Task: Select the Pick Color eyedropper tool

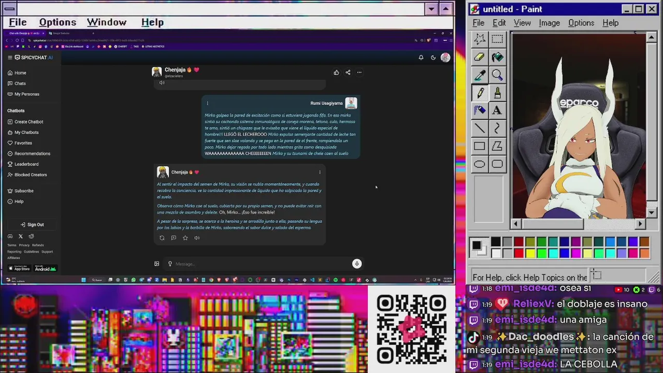Action: click(x=480, y=75)
